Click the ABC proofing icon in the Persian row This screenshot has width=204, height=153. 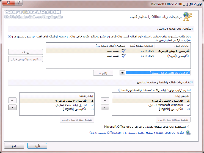click(123, 51)
